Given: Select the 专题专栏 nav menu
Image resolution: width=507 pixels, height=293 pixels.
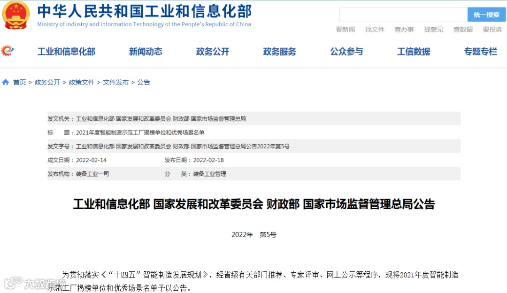Looking at the screenshot, I should tap(481, 52).
